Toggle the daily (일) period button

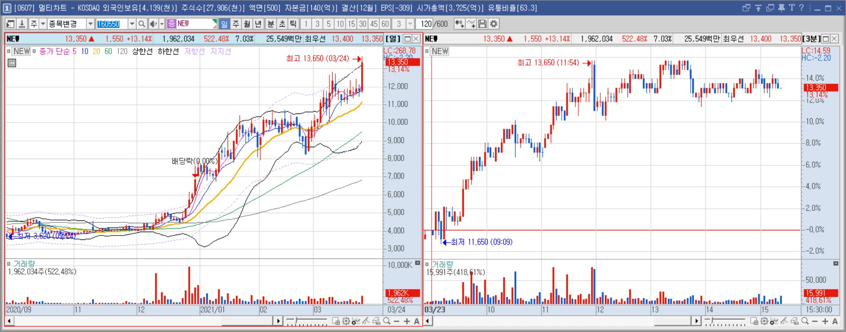(224, 24)
